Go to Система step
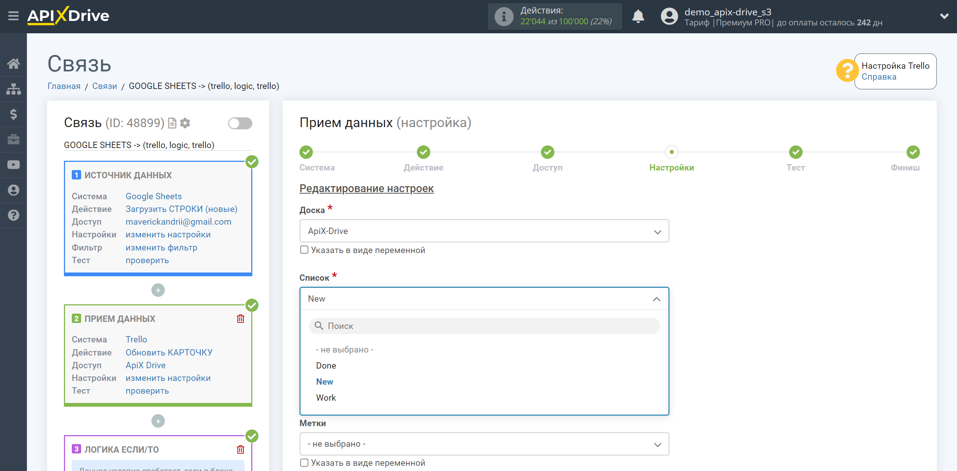 coord(306,152)
